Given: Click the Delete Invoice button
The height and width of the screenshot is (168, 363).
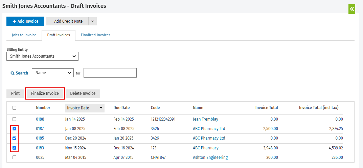Looking at the screenshot, I should (x=83, y=93).
